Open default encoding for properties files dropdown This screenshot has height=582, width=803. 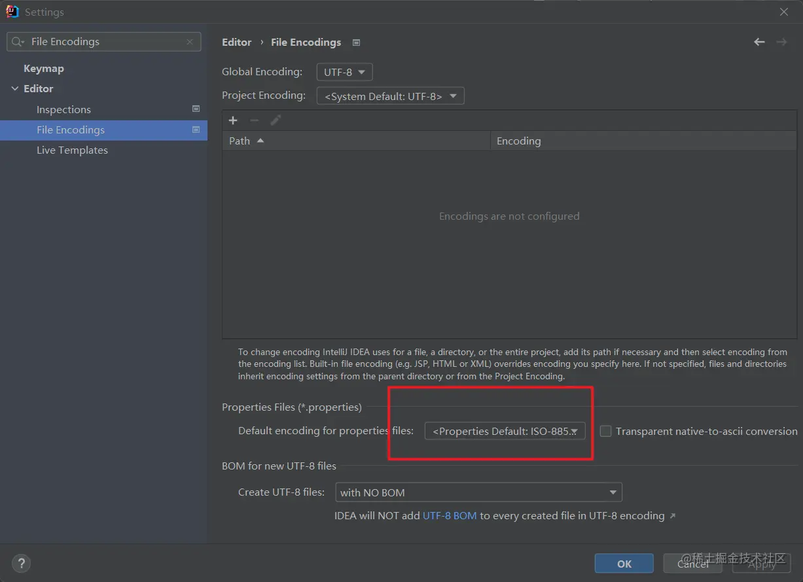(505, 431)
